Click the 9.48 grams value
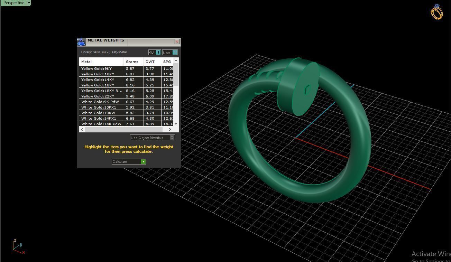 pyautogui.click(x=130, y=96)
